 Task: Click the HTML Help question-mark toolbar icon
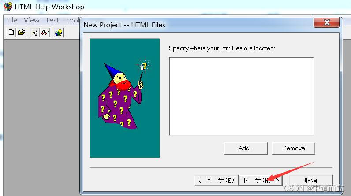(x=59, y=33)
